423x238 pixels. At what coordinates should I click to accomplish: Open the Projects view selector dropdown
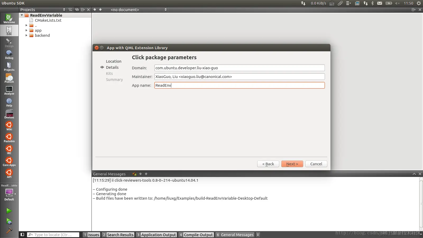tap(43, 10)
